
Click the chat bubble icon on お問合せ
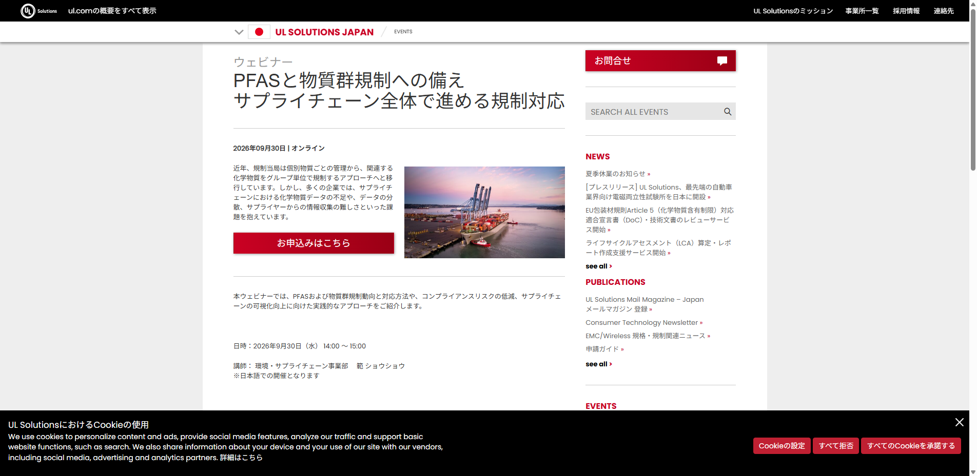[722, 61]
